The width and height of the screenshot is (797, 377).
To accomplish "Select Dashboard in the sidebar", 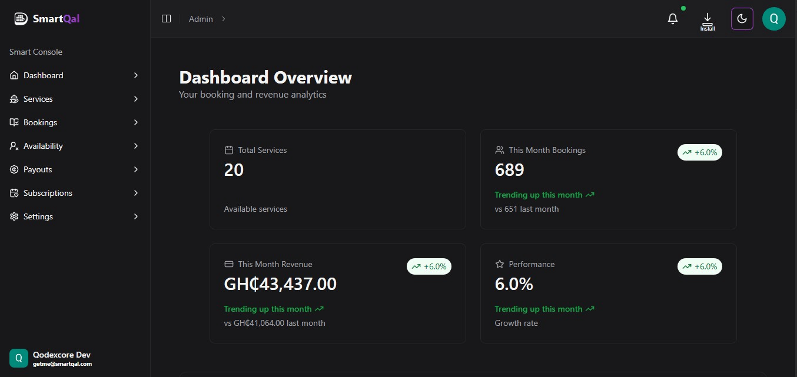I will pos(43,75).
